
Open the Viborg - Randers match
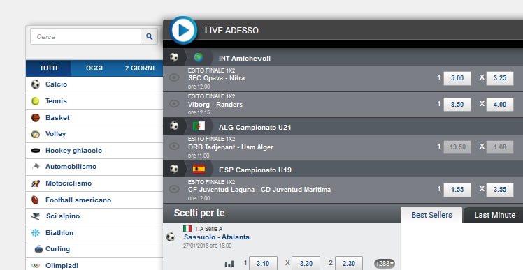(x=215, y=104)
